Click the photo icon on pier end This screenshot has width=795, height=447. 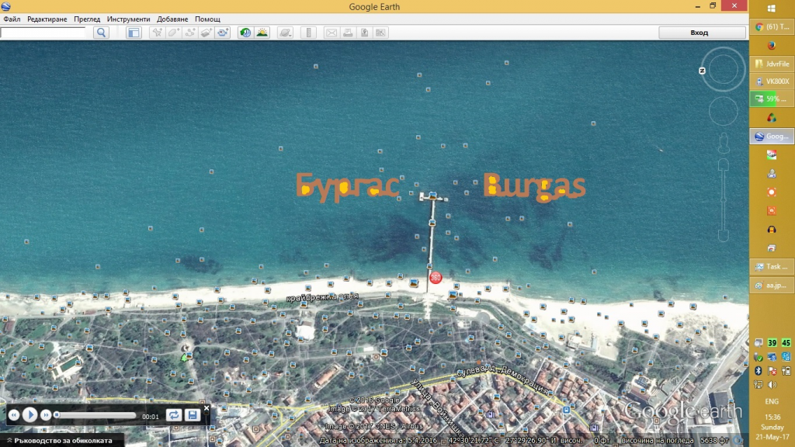tap(432, 196)
